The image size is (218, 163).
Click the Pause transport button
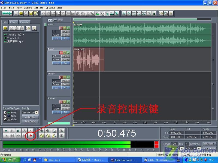[18, 131]
